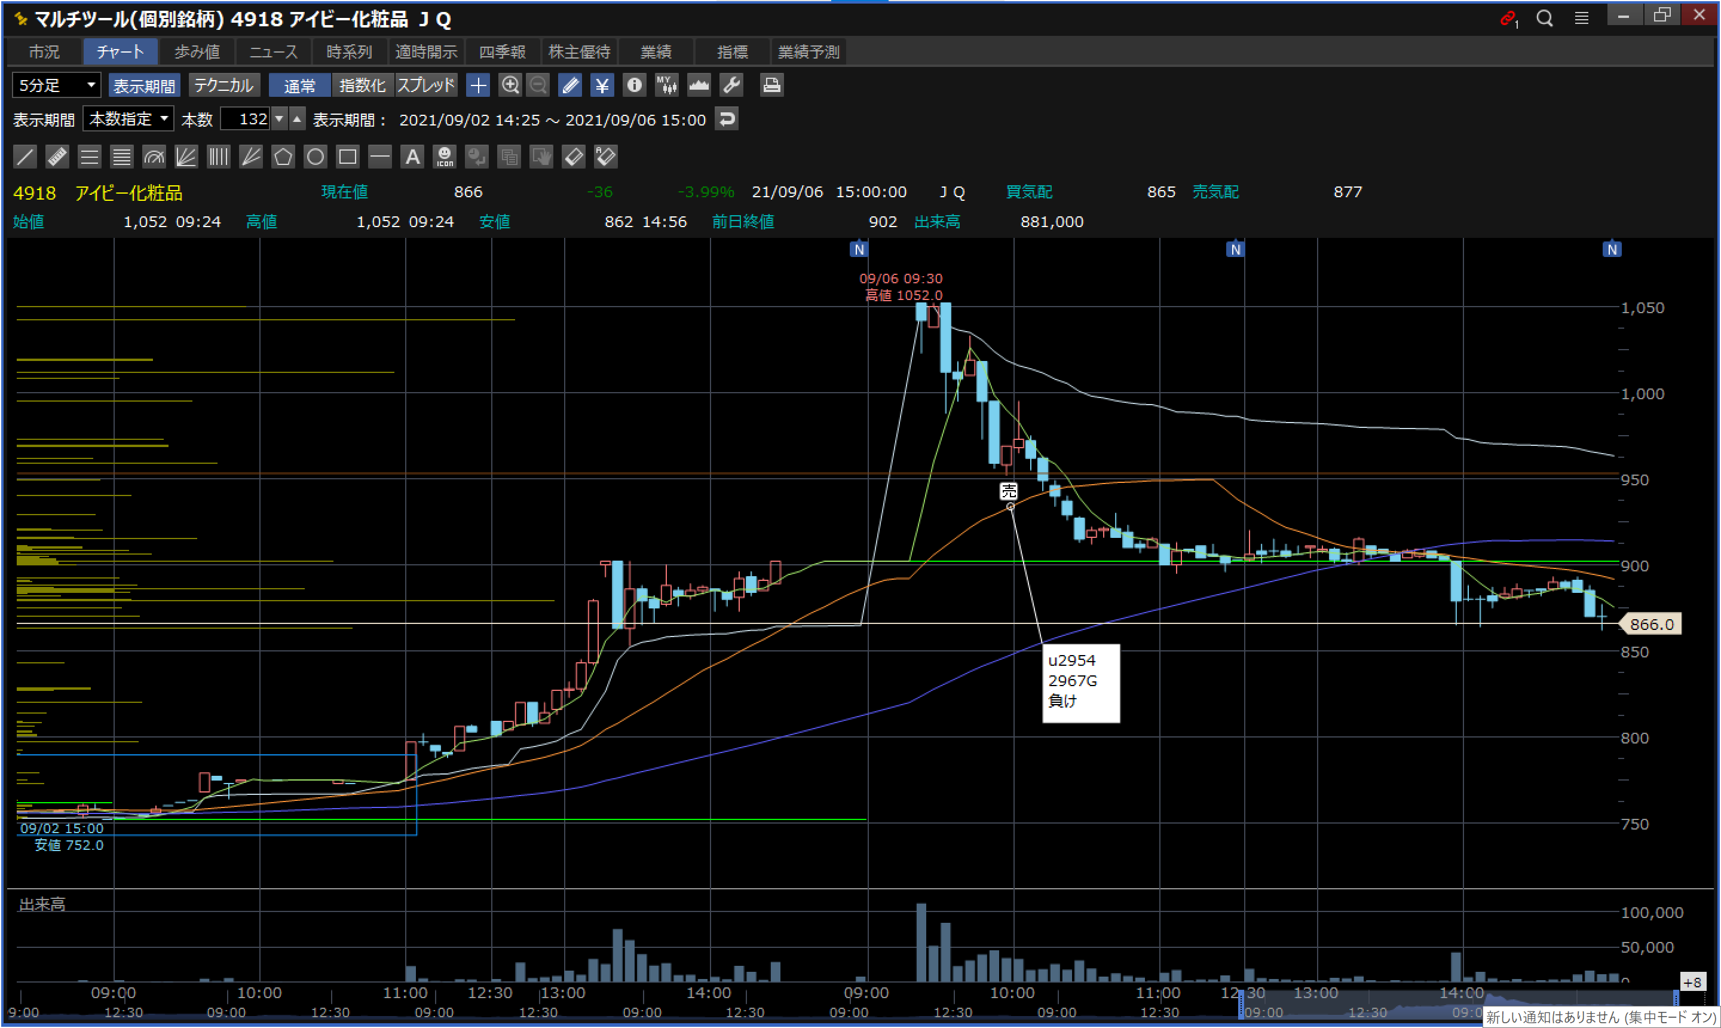Decrease bar count with down arrow
This screenshot has height=1028, width=1721.
pos(279,119)
